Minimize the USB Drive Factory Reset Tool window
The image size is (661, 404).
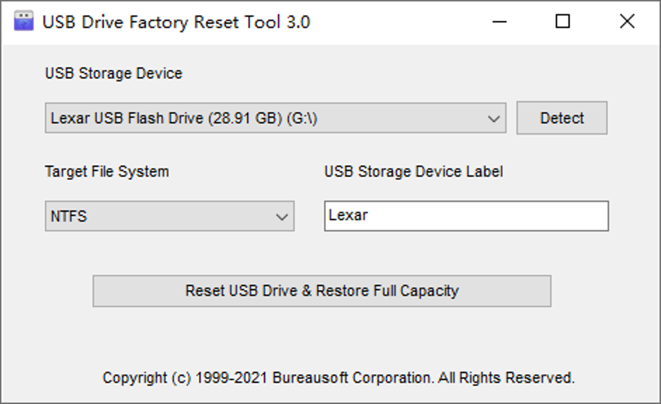point(499,22)
